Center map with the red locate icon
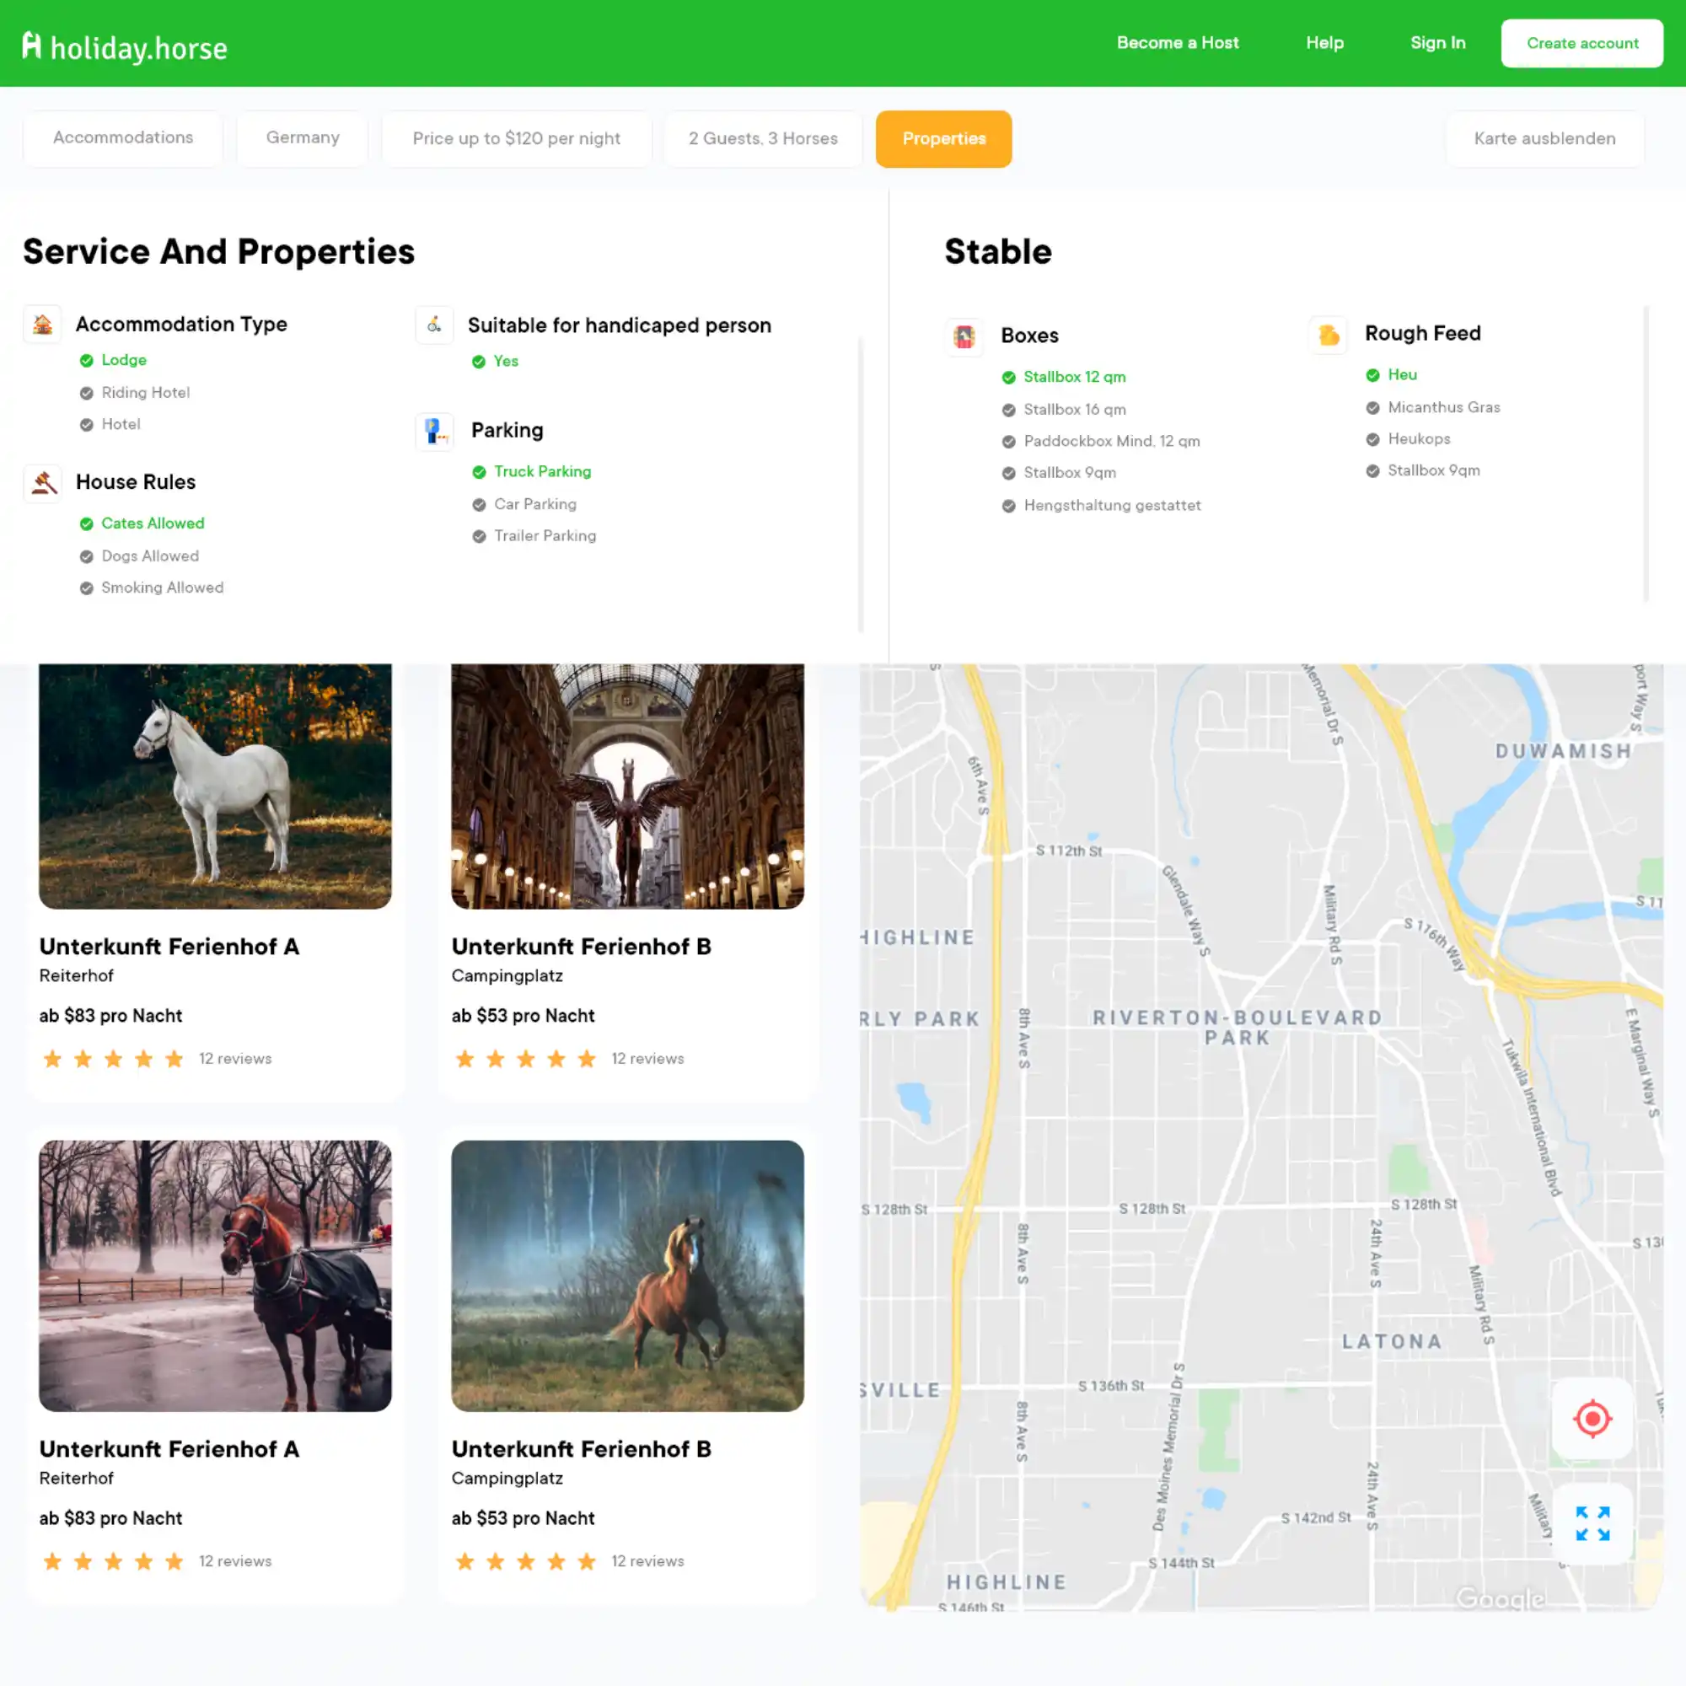This screenshot has width=1686, height=1686. [x=1592, y=1418]
